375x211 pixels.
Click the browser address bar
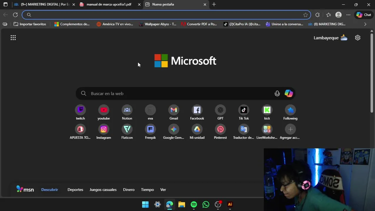166,15
